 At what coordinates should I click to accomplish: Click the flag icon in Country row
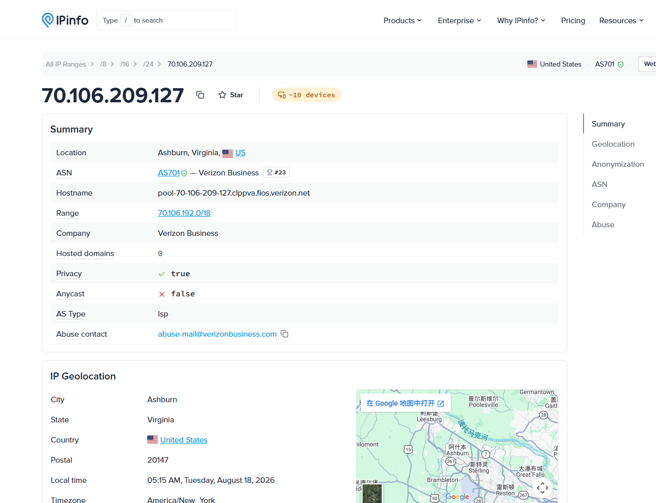(x=152, y=439)
